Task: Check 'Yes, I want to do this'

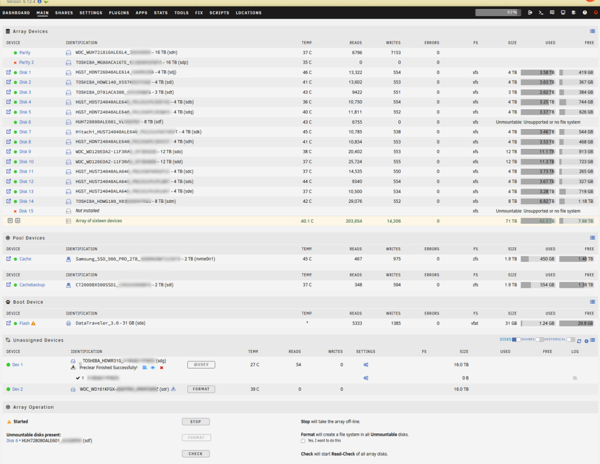Action: point(303,441)
